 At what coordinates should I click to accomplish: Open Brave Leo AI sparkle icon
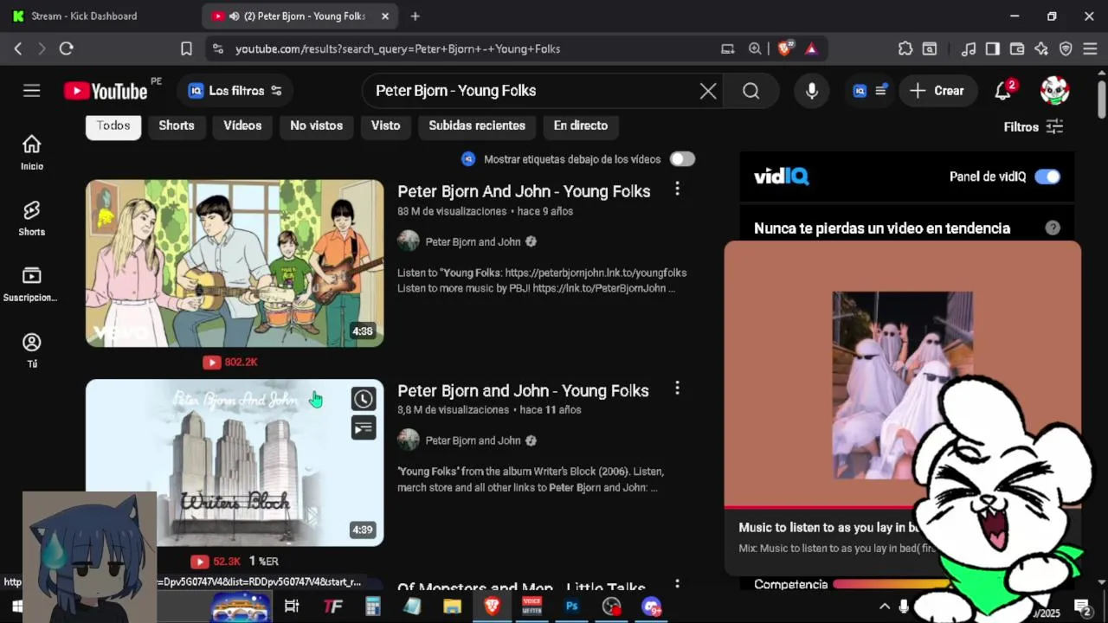pyautogui.click(x=1041, y=48)
